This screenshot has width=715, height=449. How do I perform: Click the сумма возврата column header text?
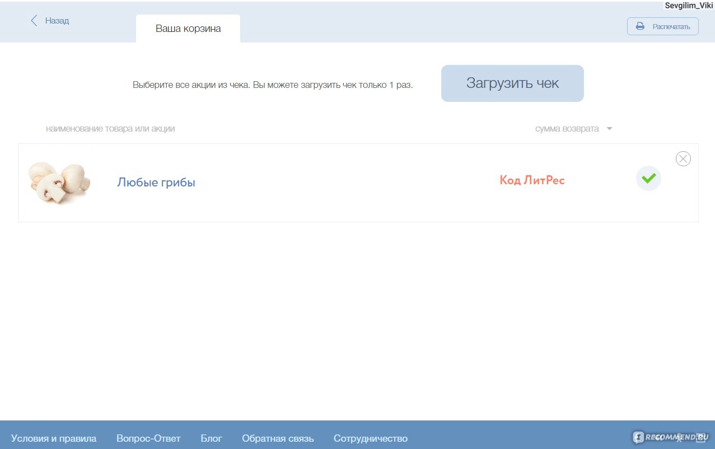pos(567,129)
